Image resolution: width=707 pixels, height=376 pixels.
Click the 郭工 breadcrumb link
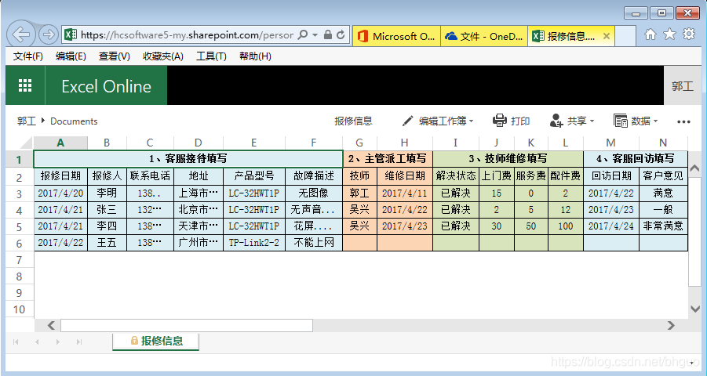pyautogui.click(x=26, y=121)
